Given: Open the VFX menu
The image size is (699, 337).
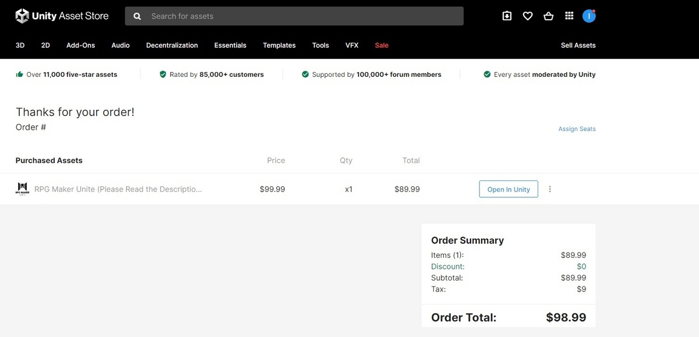Looking at the screenshot, I should [352, 45].
